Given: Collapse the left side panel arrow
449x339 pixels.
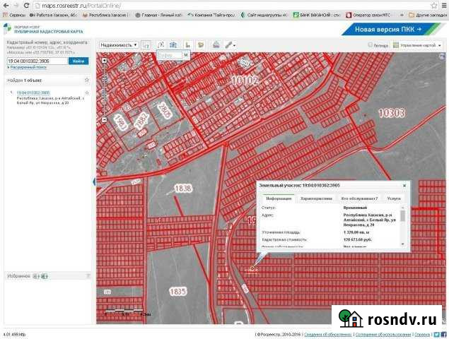Looking at the screenshot, I should (94, 182).
